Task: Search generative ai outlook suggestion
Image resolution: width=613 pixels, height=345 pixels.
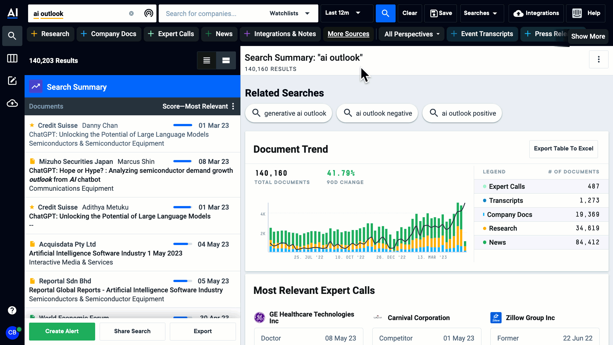Action: point(289,113)
